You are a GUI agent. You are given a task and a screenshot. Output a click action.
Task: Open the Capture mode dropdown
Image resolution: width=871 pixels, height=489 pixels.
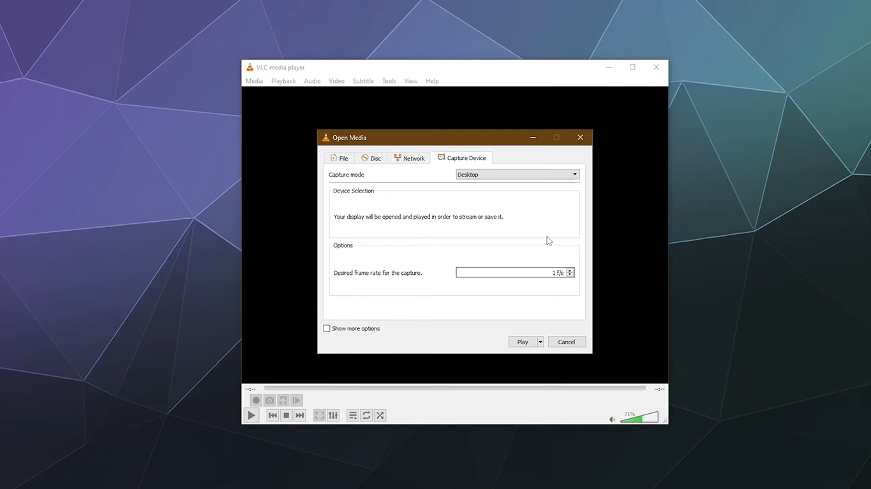click(x=517, y=174)
